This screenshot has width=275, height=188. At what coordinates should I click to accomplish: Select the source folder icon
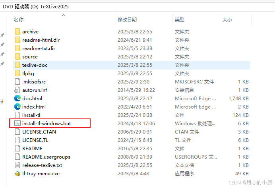pyautogui.click(x=17, y=57)
